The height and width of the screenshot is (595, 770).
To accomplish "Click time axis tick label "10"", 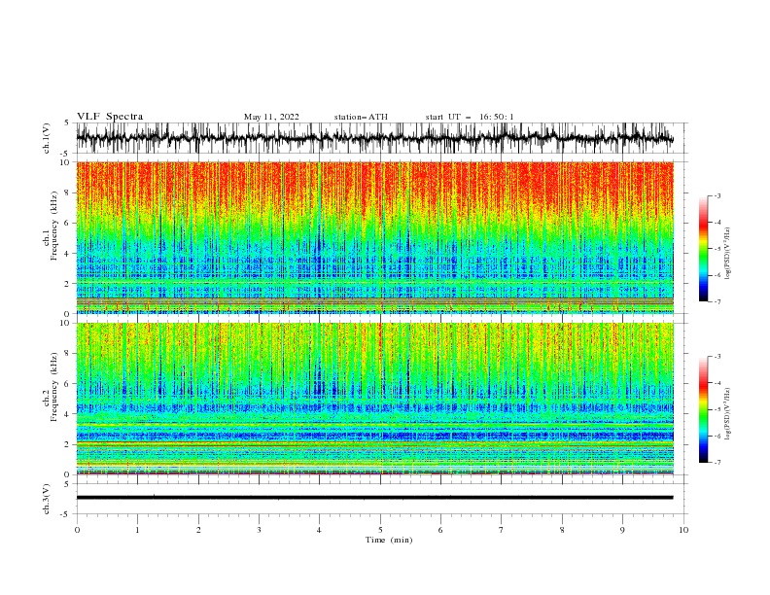I will 683,530.
